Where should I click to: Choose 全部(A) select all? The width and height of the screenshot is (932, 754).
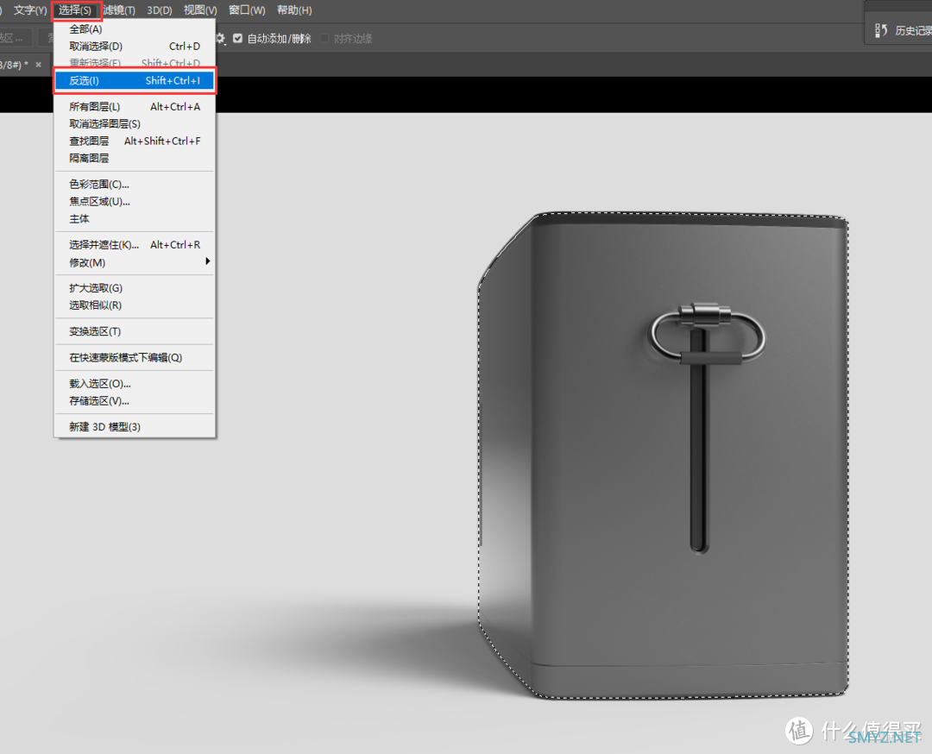point(135,29)
